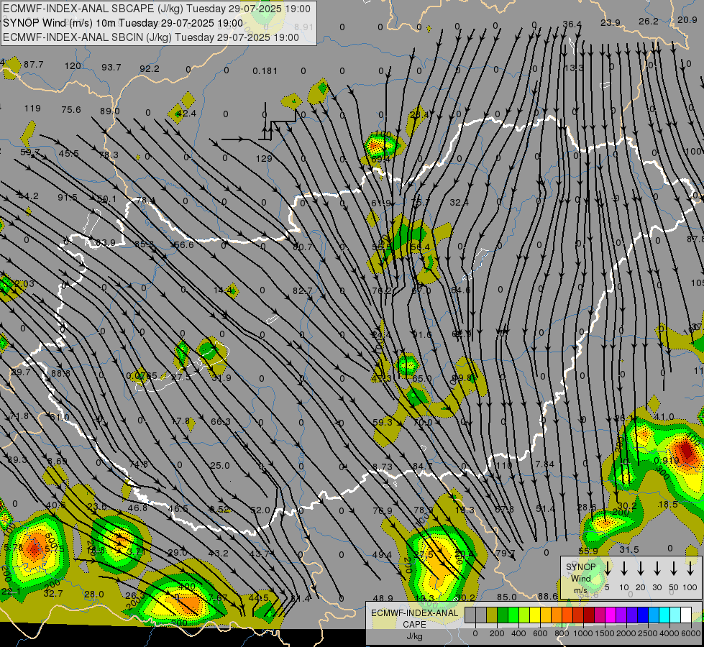Screen dimensions: 704x647
Task: Click the 41.0 value above red cell
Action: tap(664, 417)
